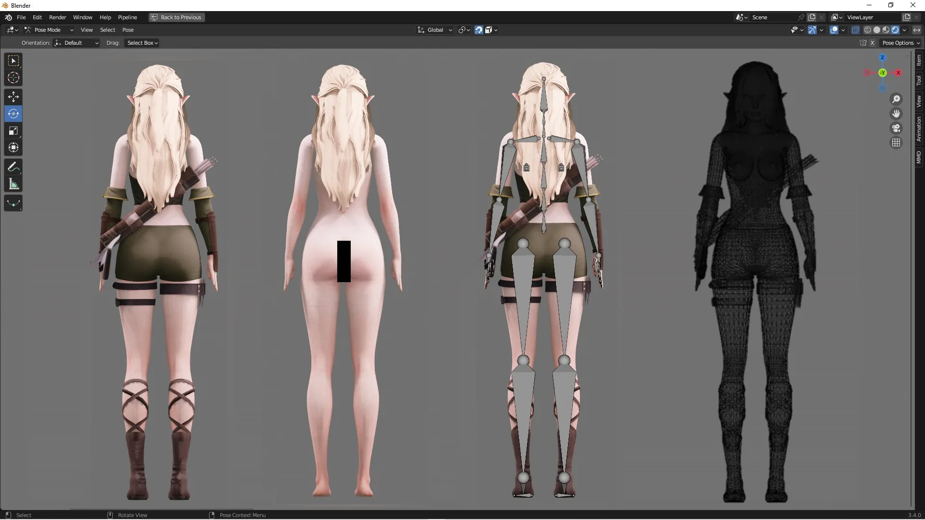Choose the Annotate tool
Image resolution: width=925 pixels, height=520 pixels.
13,167
